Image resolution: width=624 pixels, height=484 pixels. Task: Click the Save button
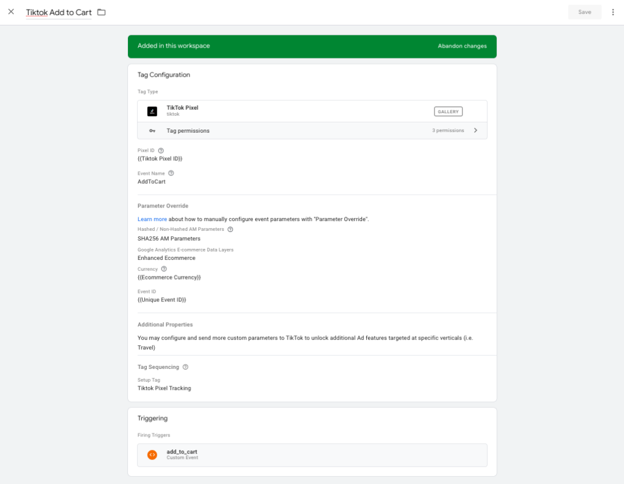coord(584,12)
